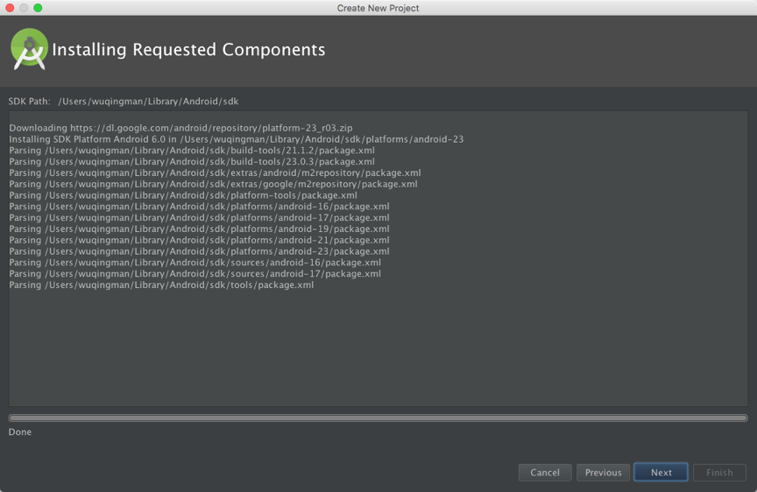
Task: Go back with the Previous button
Action: coord(603,473)
